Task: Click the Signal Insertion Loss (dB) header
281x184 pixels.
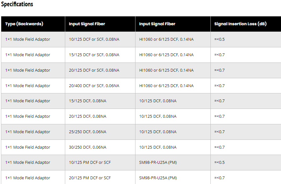Action: point(240,24)
